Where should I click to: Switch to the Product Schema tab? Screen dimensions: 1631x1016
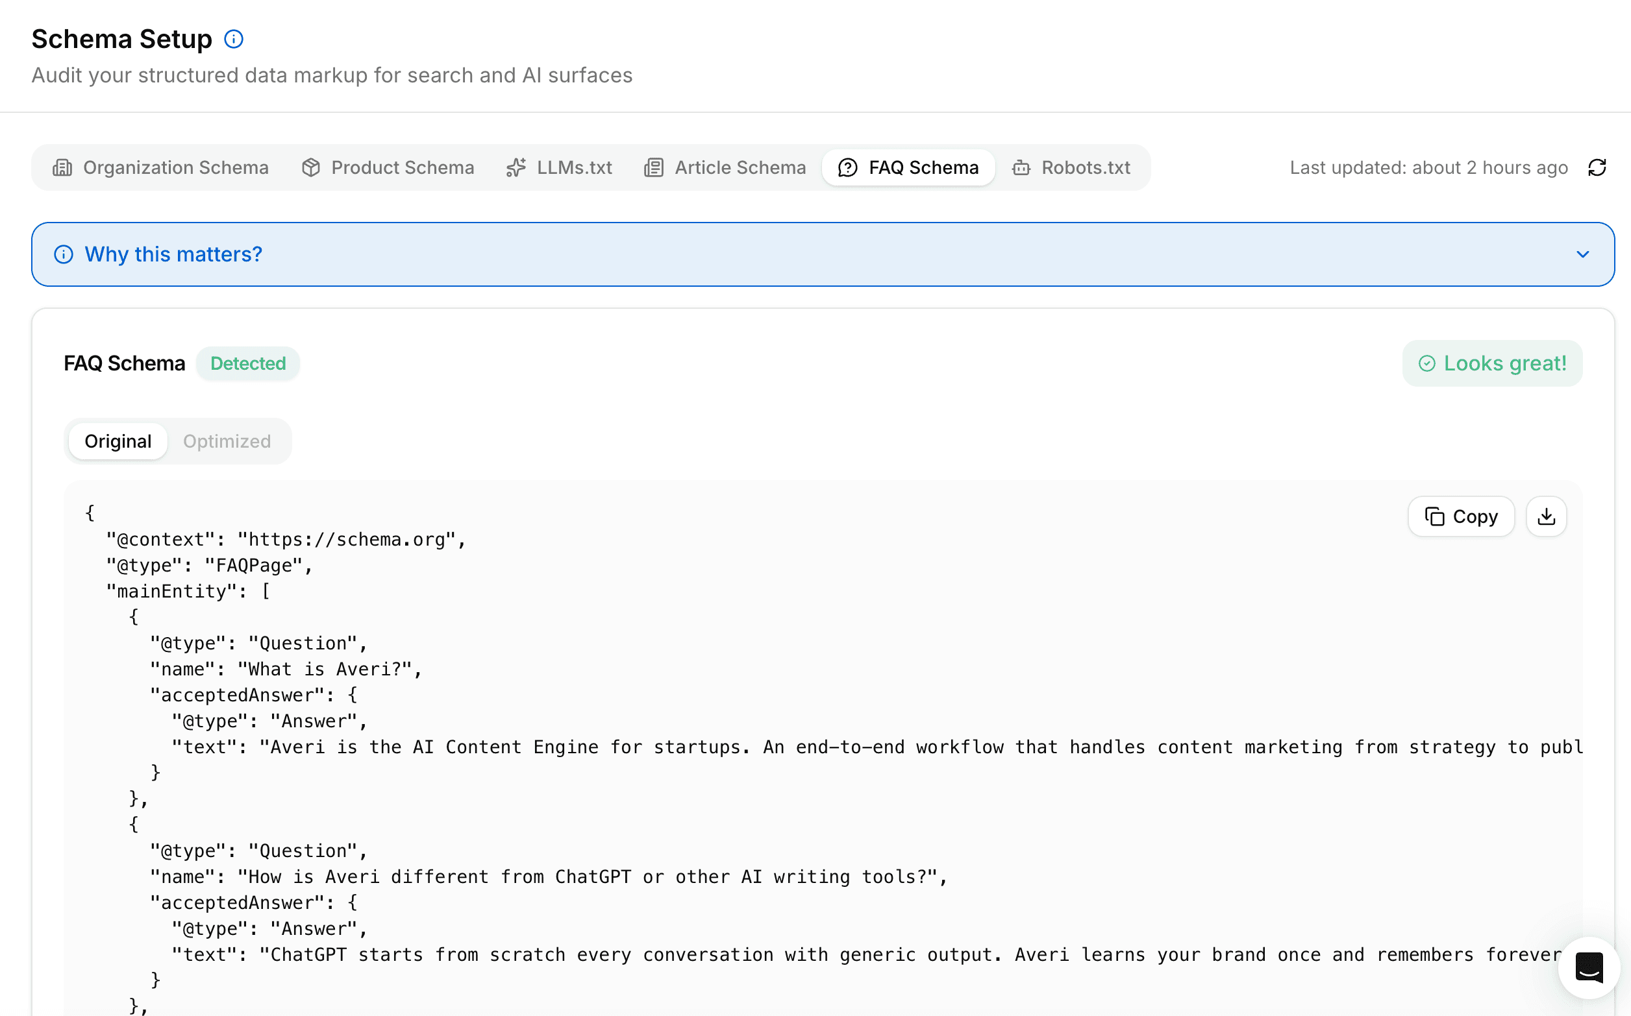(x=388, y=167)
